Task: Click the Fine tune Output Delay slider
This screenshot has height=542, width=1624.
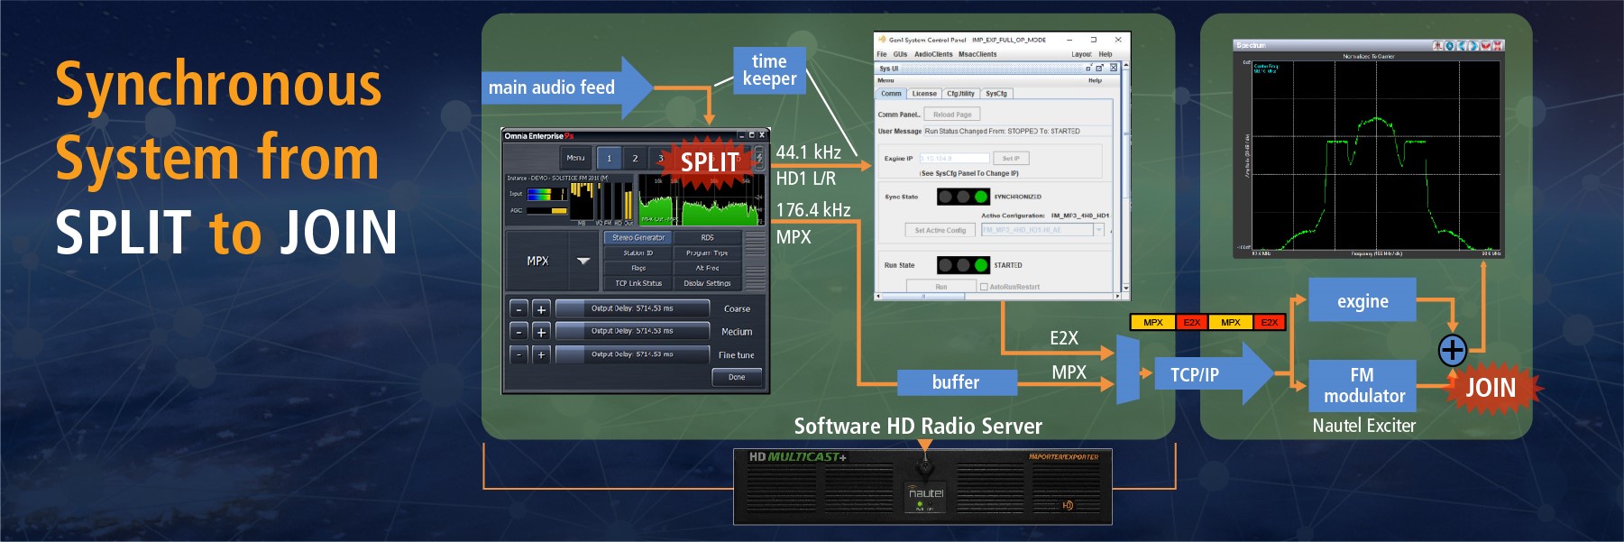Action: tap(632, 354)
